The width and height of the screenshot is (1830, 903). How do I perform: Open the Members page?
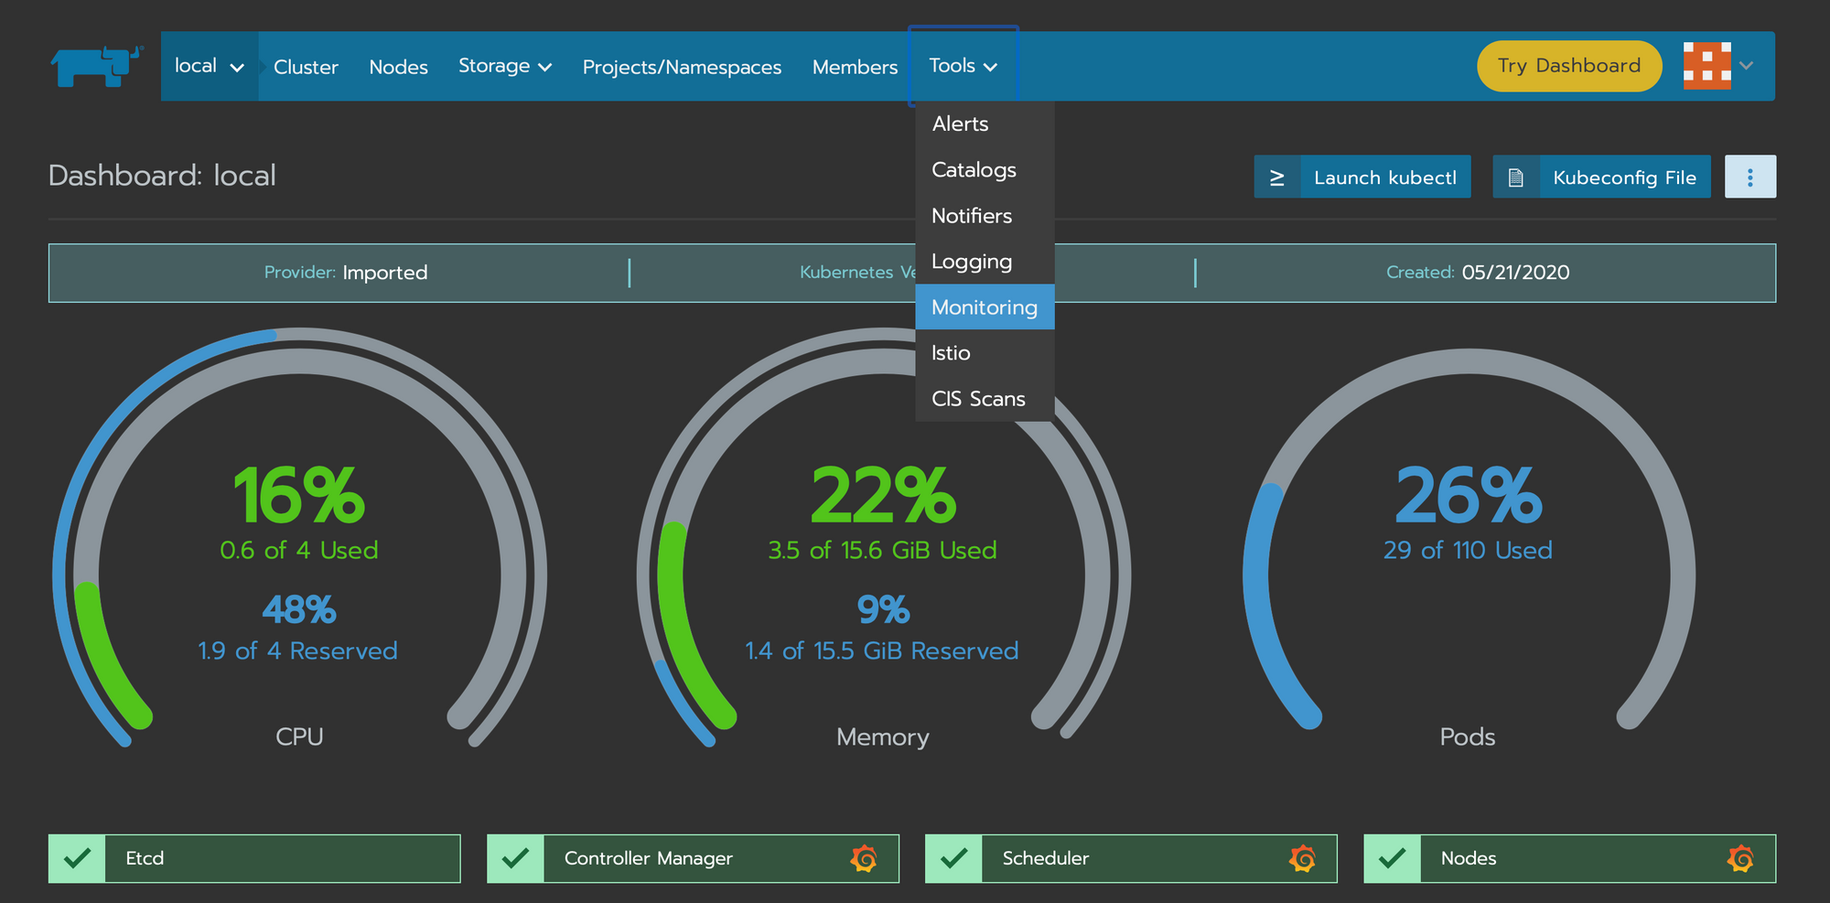(855, 67)
